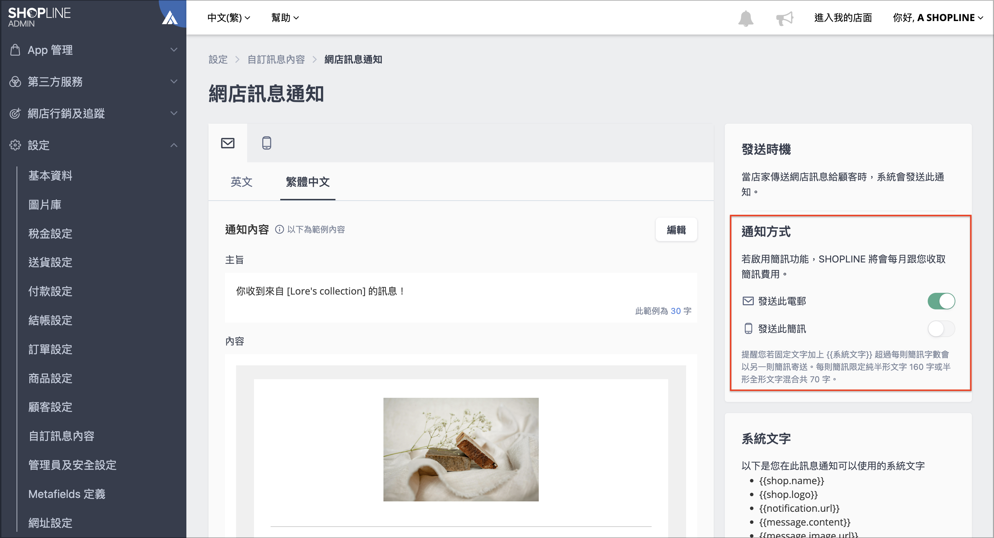Click the 編輯 button
Image resolution: width=994 pixels, height=538 pixels.
point(676,230)
